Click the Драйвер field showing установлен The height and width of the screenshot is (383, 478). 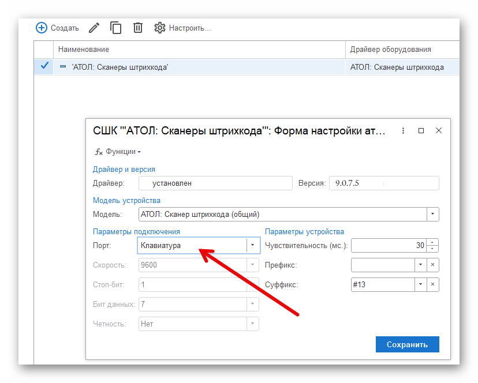coord(215,183)
